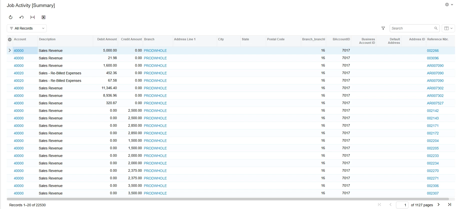The image size is (461, 209).
Task: Open reference number AR007527 link
Action: [435, 103]
